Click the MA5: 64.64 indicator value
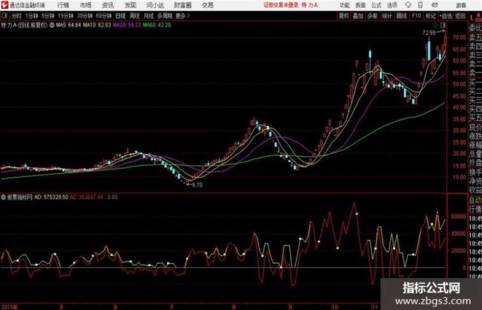 [68, 25]
